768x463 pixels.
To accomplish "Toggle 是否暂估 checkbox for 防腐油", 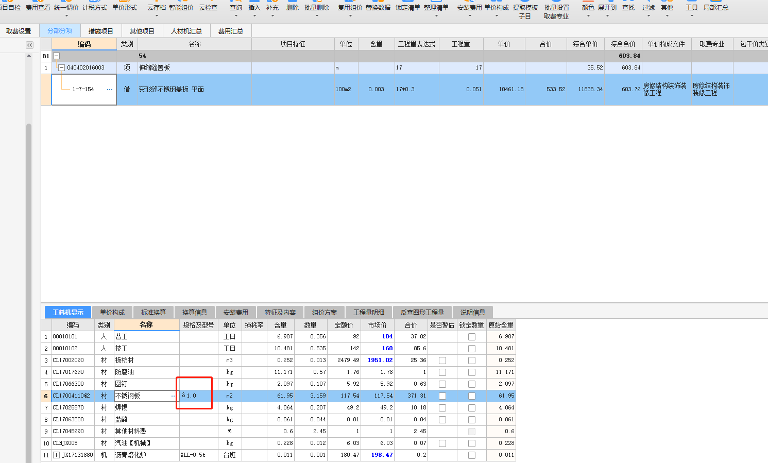I will point(442,372).
